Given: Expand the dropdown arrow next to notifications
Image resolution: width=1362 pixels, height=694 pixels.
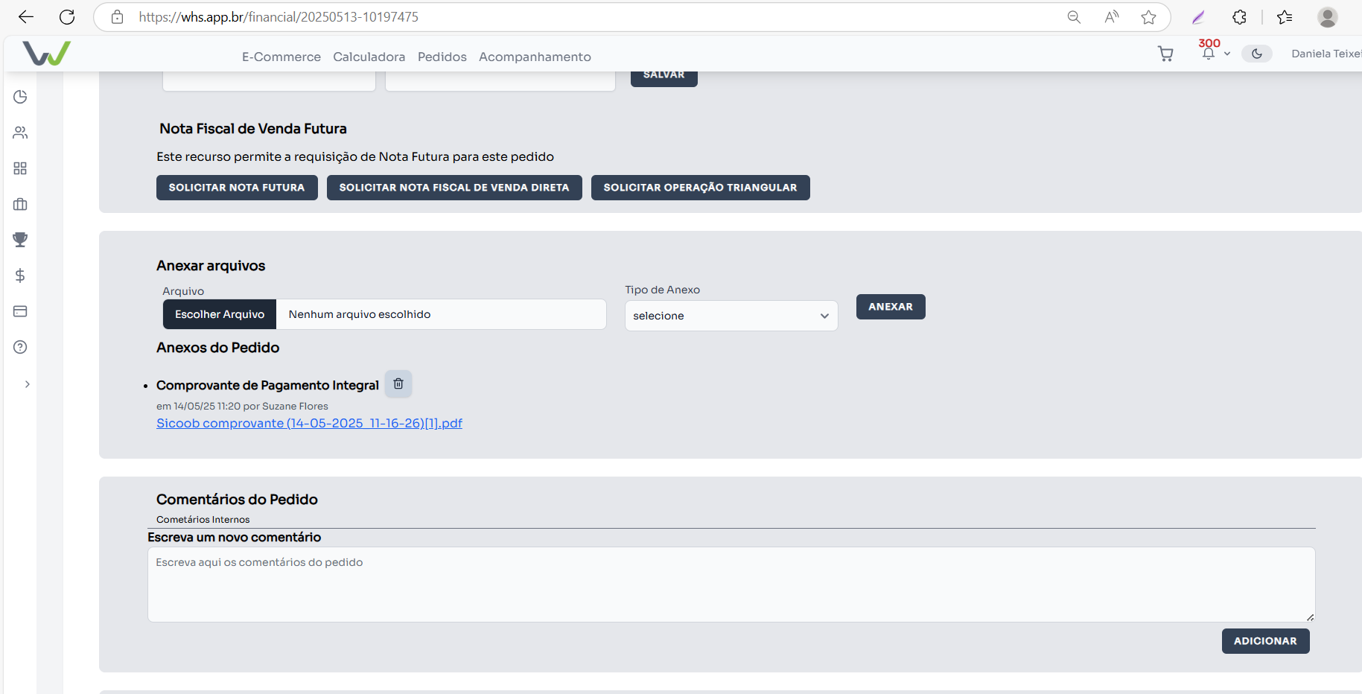Looking at the screenshot, I should point(1227,54).
